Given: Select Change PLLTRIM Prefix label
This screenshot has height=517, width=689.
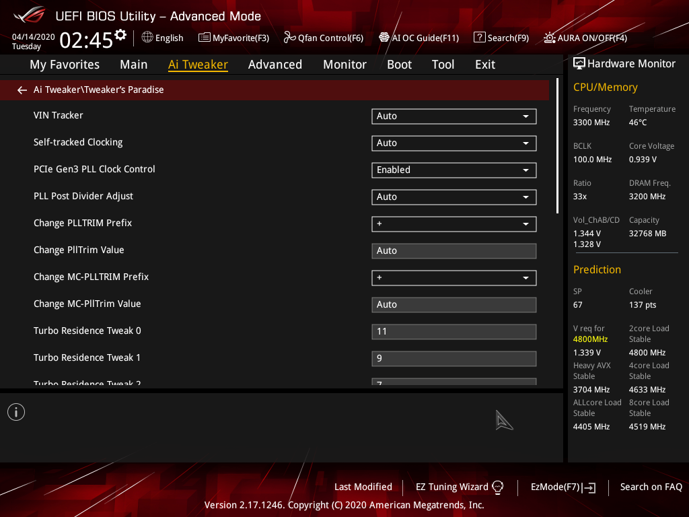Looking at the screenshot, I should [83, 223].
